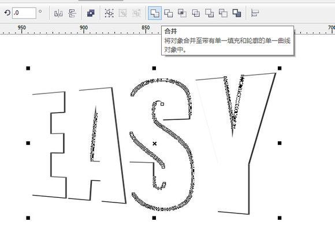335x225 pixels.
Task: Click the Ungroup all objects icon
Action: pyautogui.click(x=136, y=13)
